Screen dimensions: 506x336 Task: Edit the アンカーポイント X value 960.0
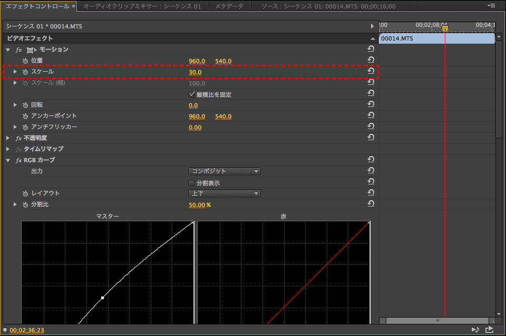point(197,116)
